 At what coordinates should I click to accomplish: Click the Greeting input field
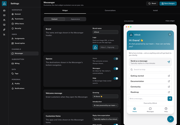105,96
